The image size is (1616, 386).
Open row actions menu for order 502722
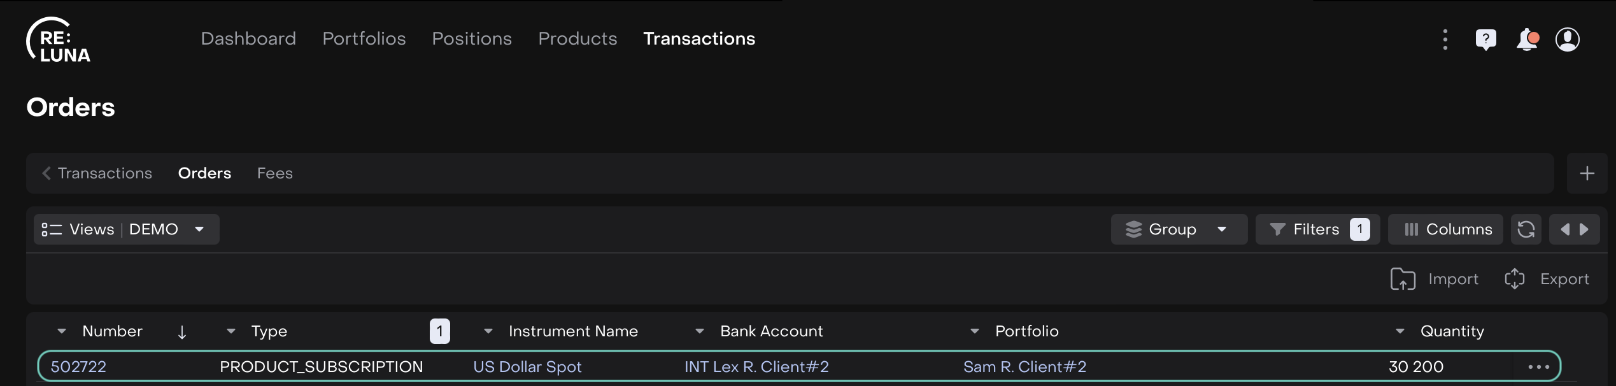pos(1538,367)
